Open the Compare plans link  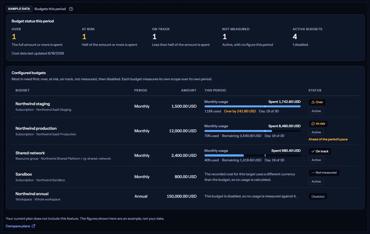(20, 226)
